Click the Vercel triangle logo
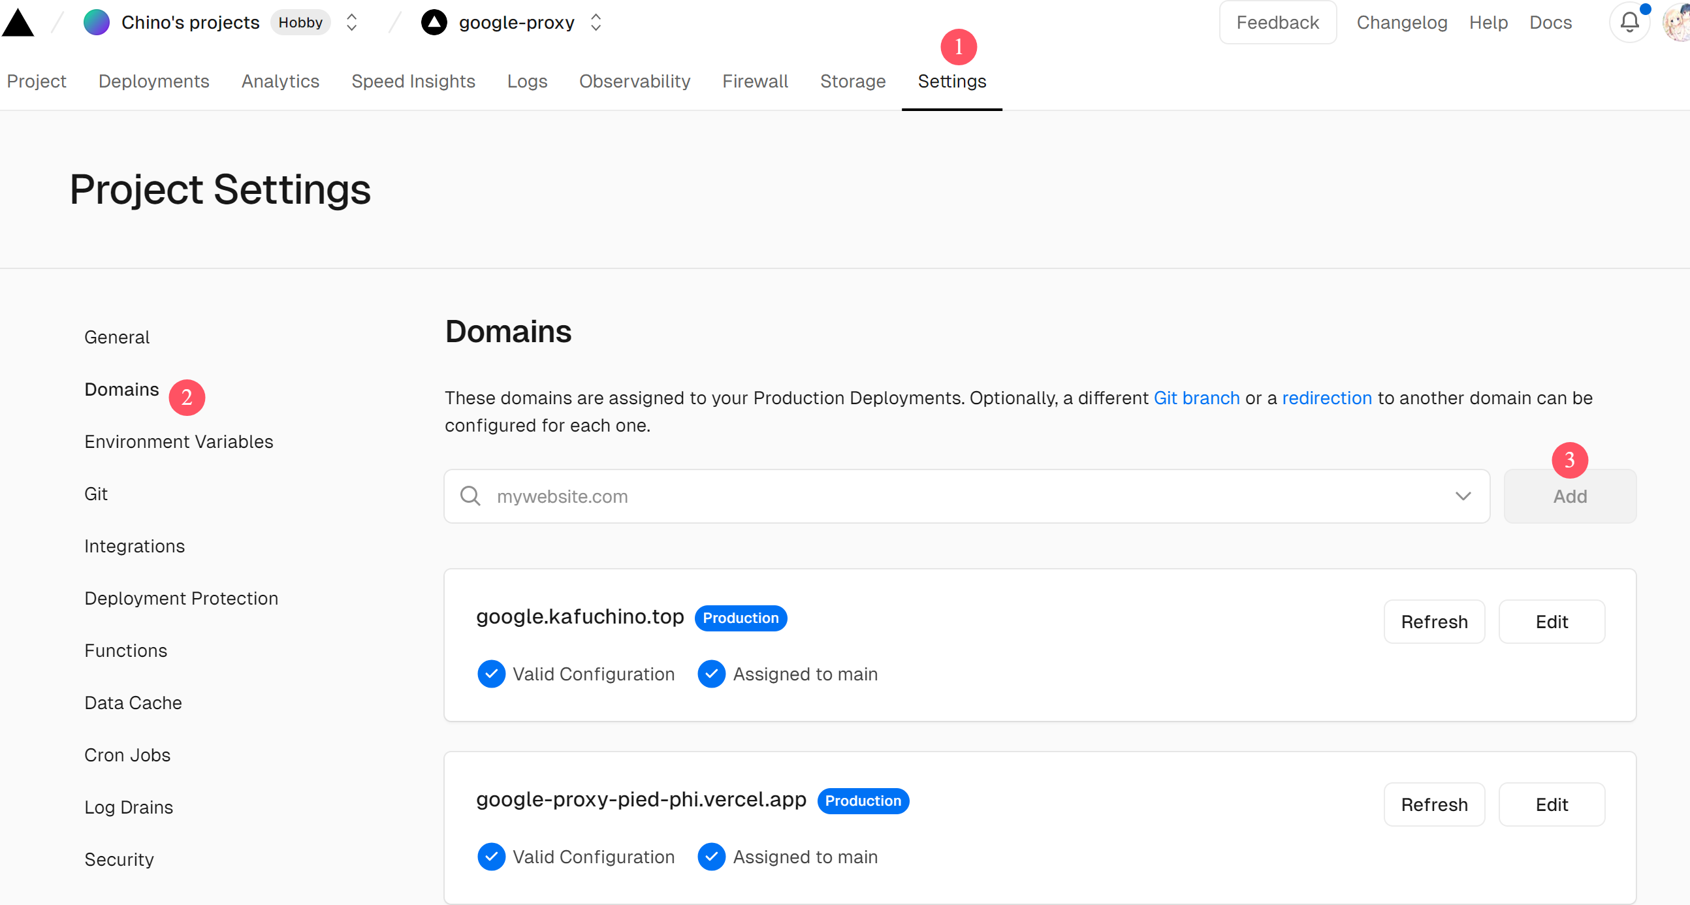 18,23
